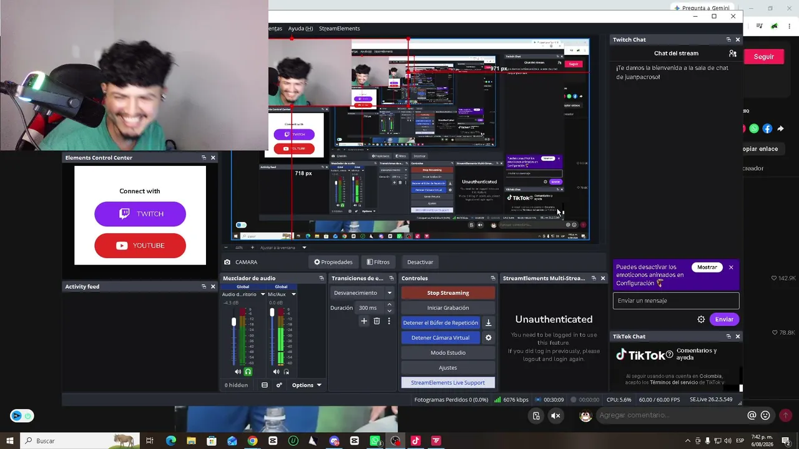
Task: Click the Agregar comentario field
Action: point(670,415)
